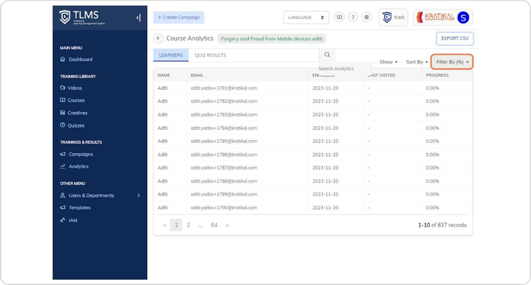
Task: Click the course name tag Forgery and Fraud
Action: (272, 38)
